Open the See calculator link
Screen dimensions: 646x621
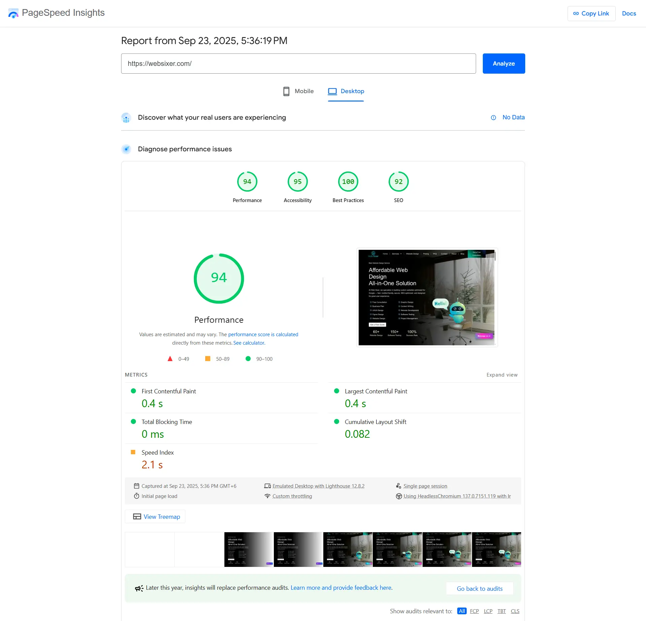[x=249, y=343]
